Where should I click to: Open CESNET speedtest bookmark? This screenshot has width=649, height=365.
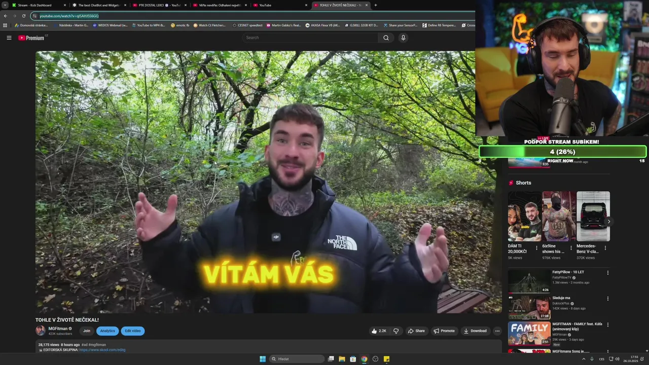pyautogui.click(x=247, y=25)
